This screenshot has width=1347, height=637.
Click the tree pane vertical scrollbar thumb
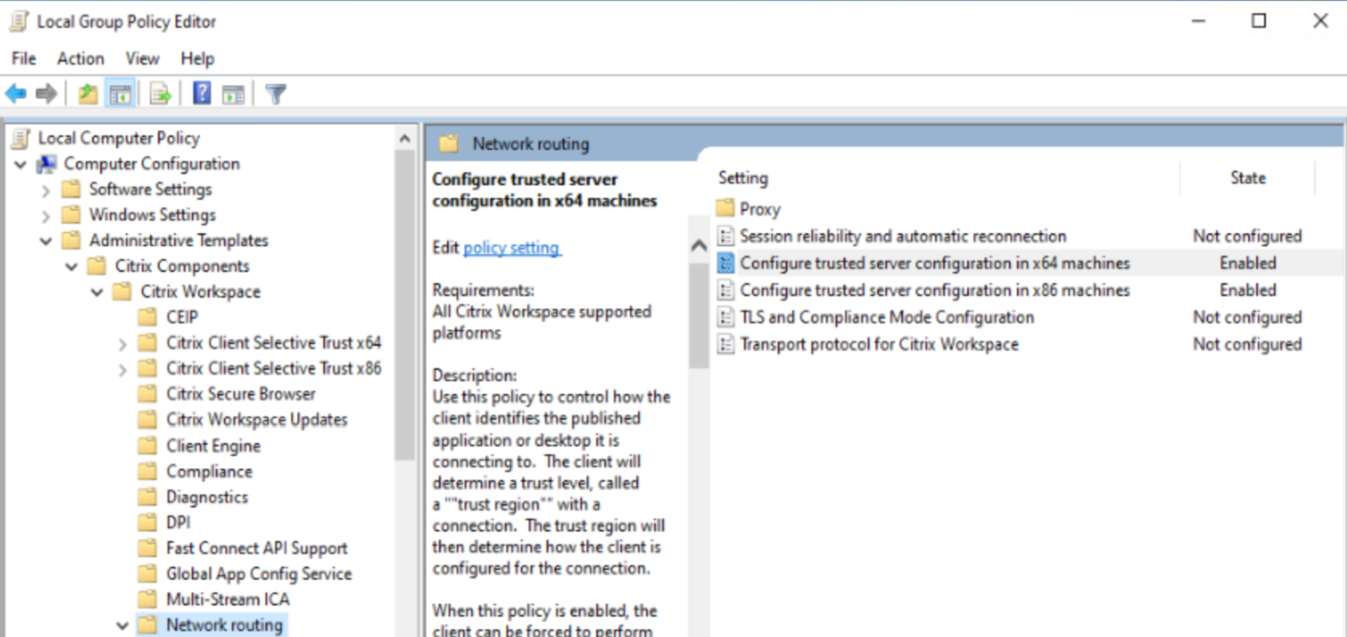tap(405, 305)
